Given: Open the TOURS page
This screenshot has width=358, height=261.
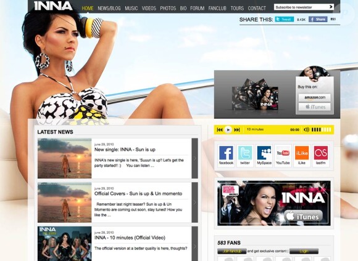Looking at the screenshot, I should click(237, 9).
